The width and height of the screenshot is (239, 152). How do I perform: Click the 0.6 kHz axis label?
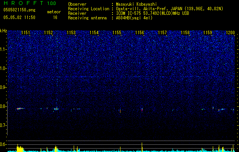point(3,144)
